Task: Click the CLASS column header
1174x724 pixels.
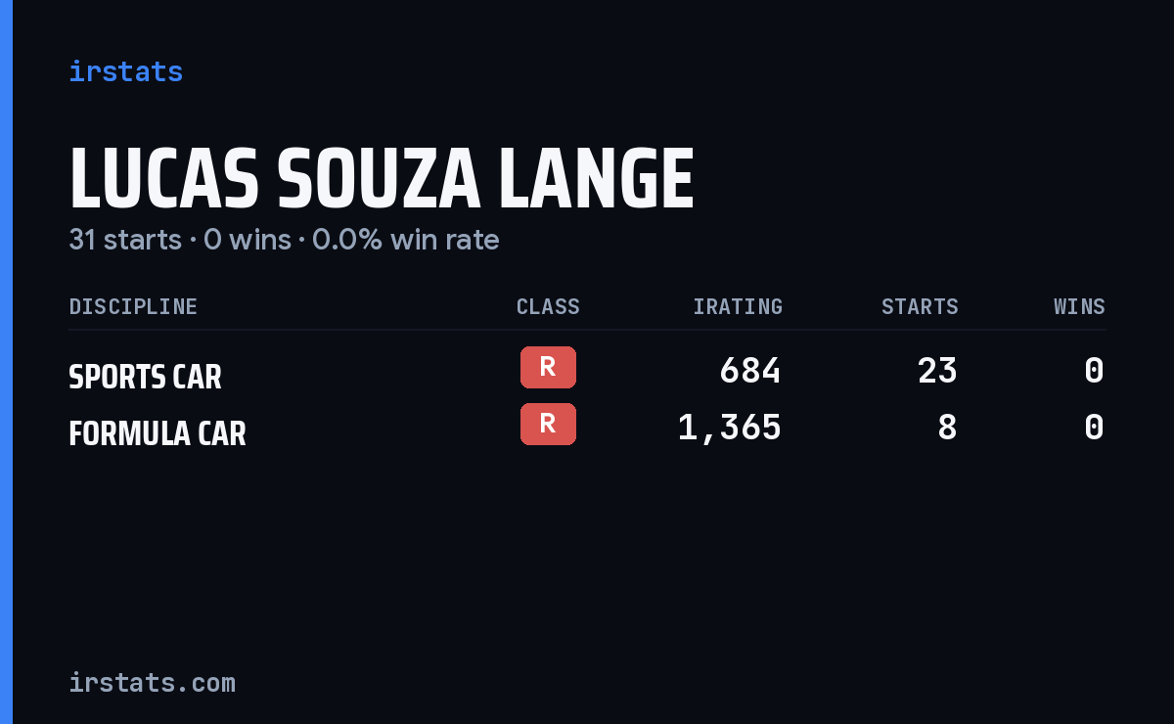Action: (548, 306)
